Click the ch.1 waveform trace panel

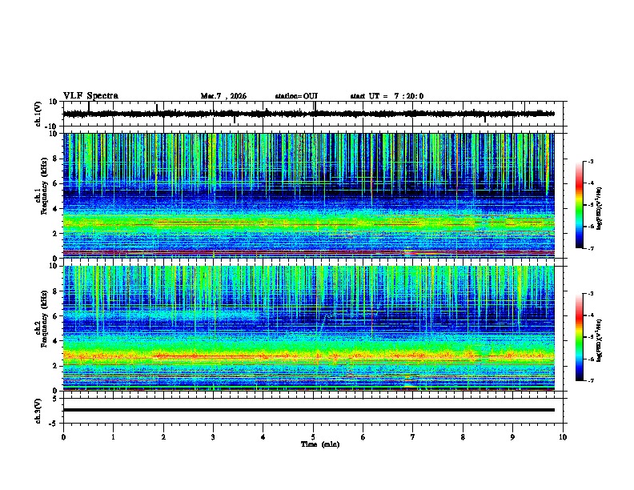[x=315, y=114]
